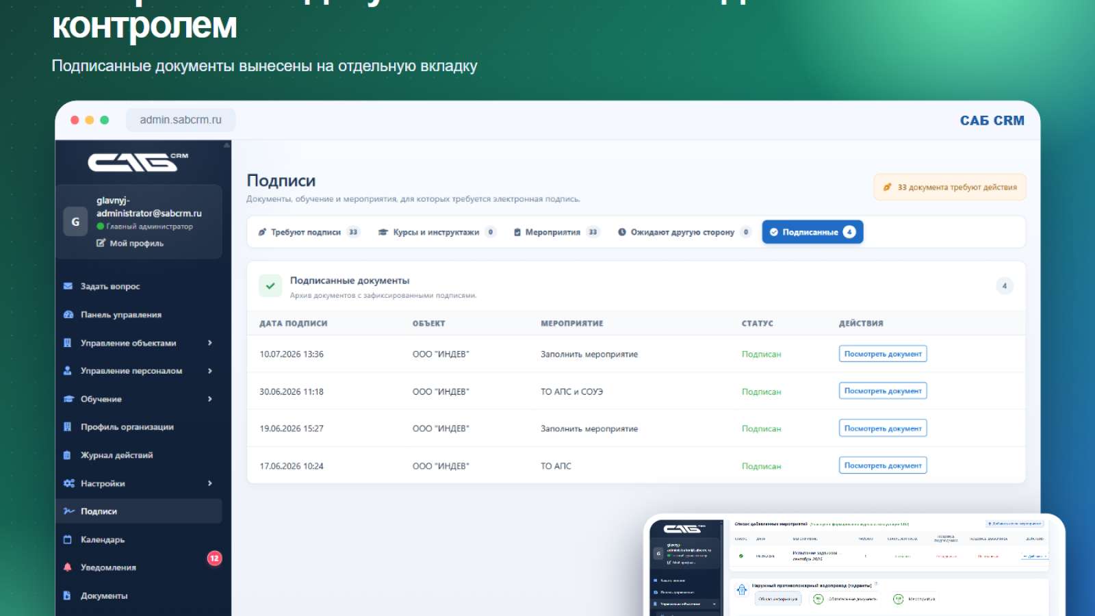
Task: Click the Настройки gears icon
Action: 68,483
